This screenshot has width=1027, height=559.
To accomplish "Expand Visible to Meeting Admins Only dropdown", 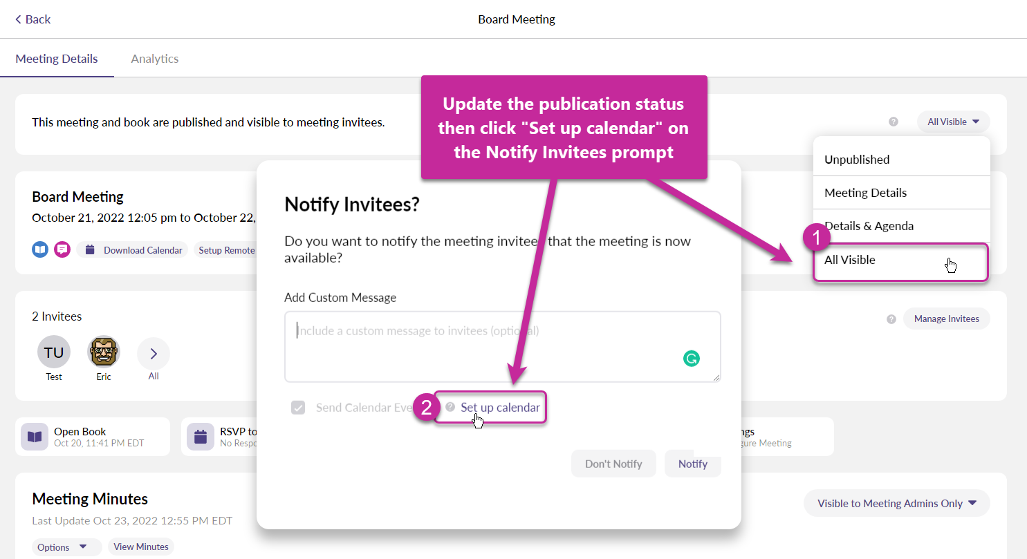I will click(896, 503).
